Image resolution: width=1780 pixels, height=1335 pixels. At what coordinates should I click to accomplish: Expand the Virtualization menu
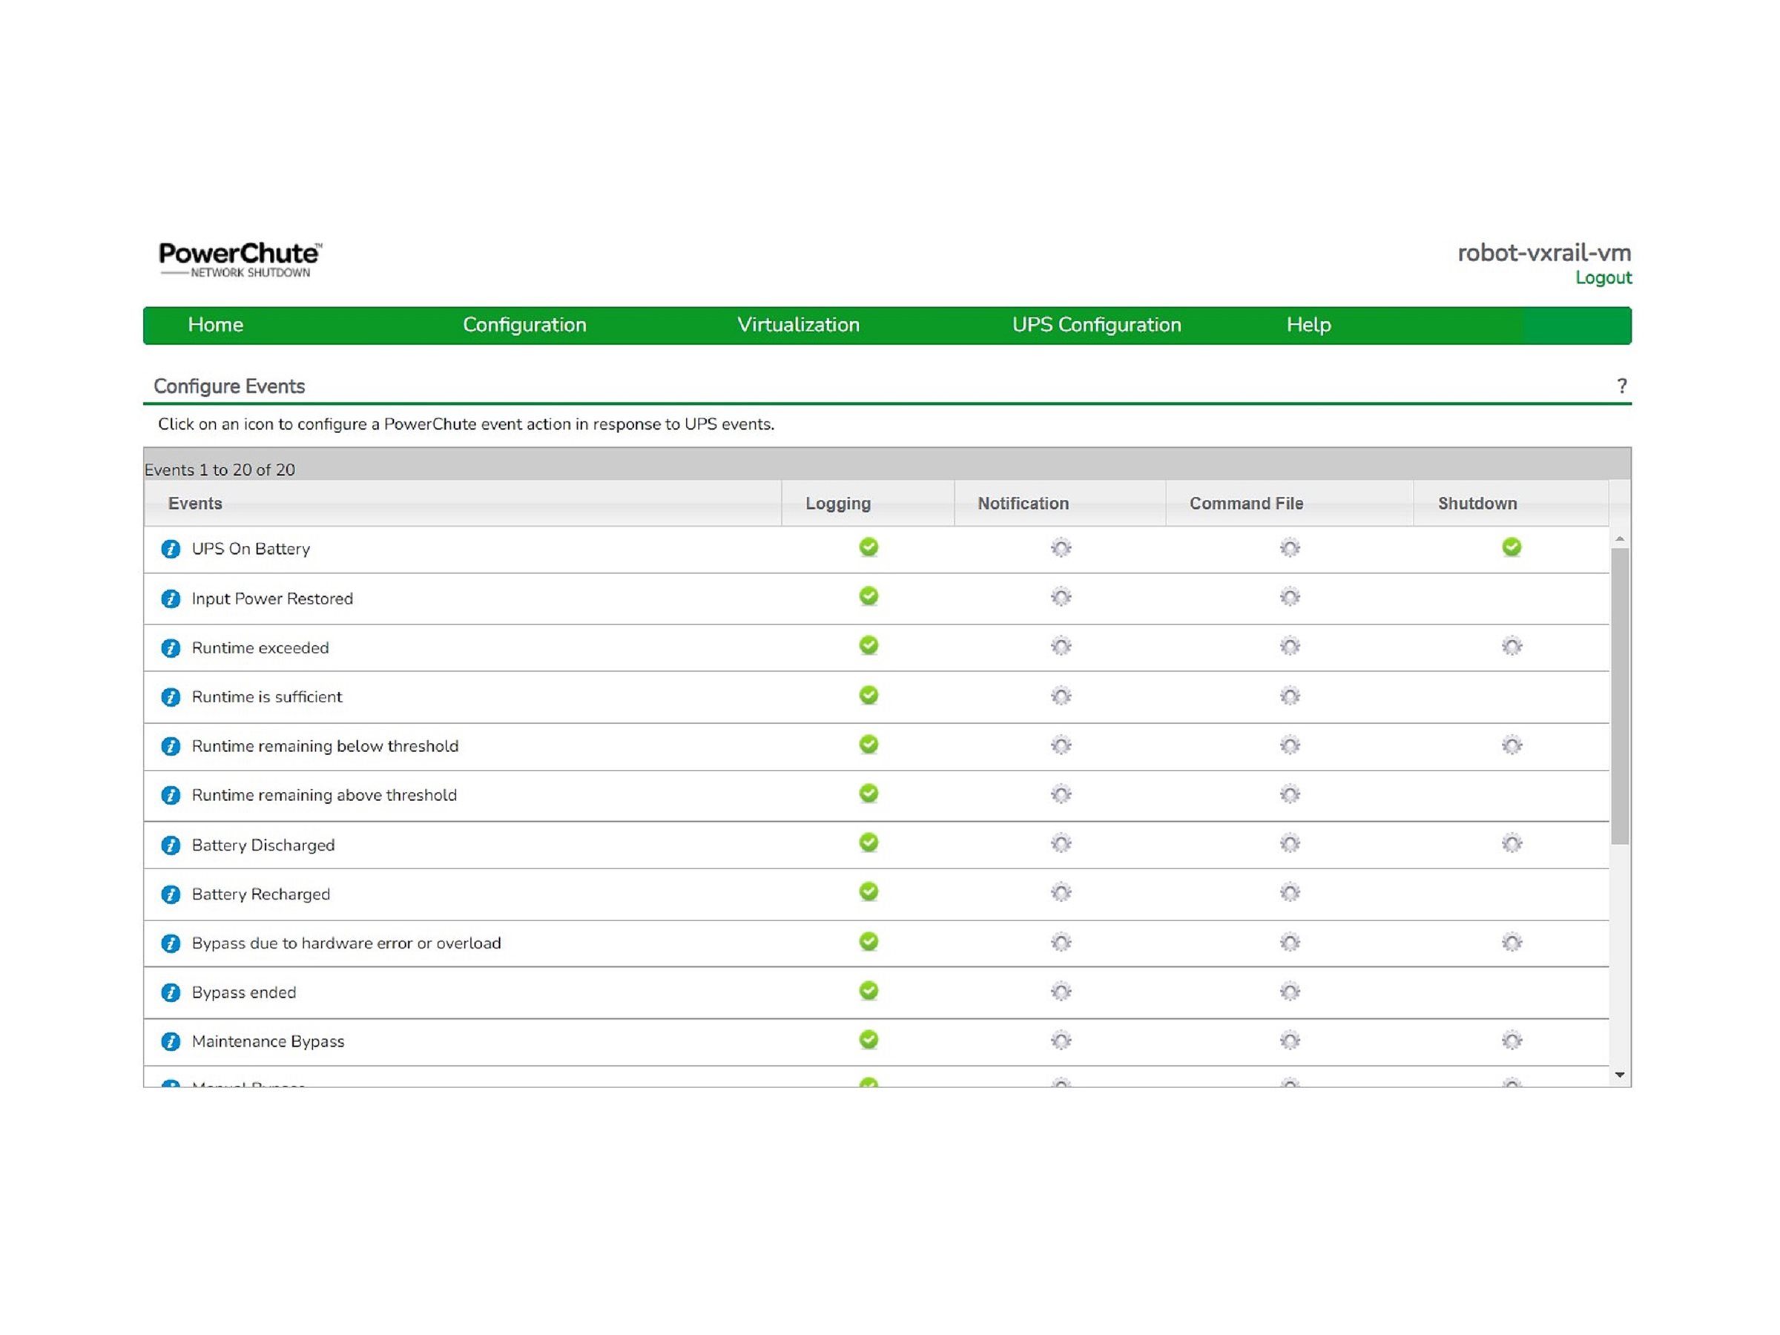click(798, 325)
